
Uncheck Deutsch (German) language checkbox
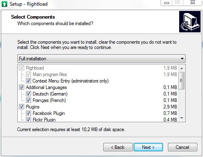28,94
